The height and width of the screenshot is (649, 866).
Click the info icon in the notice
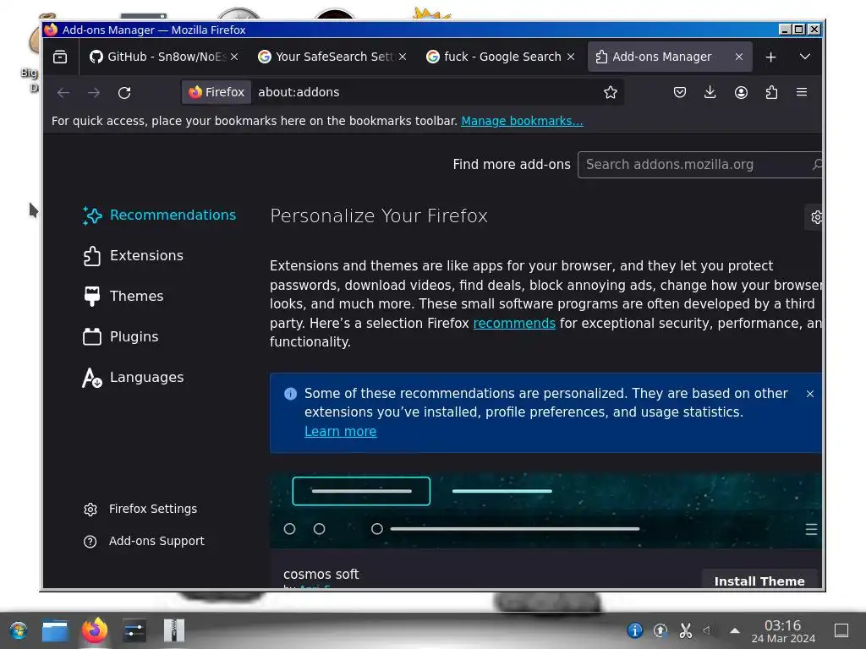pos(291,394)
